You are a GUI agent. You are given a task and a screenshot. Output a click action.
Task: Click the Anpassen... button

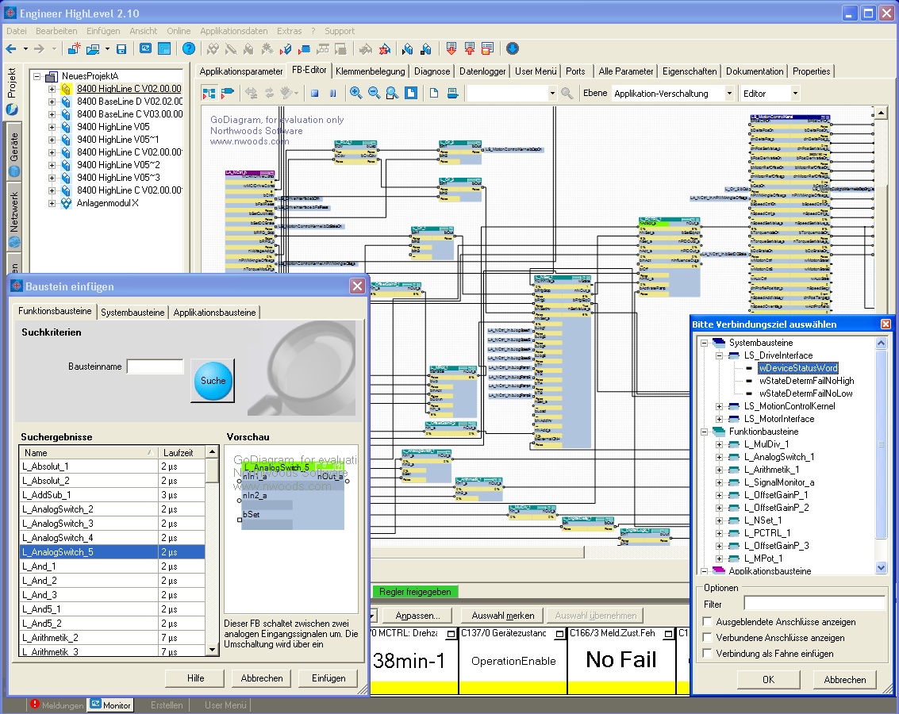click(x=417, y=616)
